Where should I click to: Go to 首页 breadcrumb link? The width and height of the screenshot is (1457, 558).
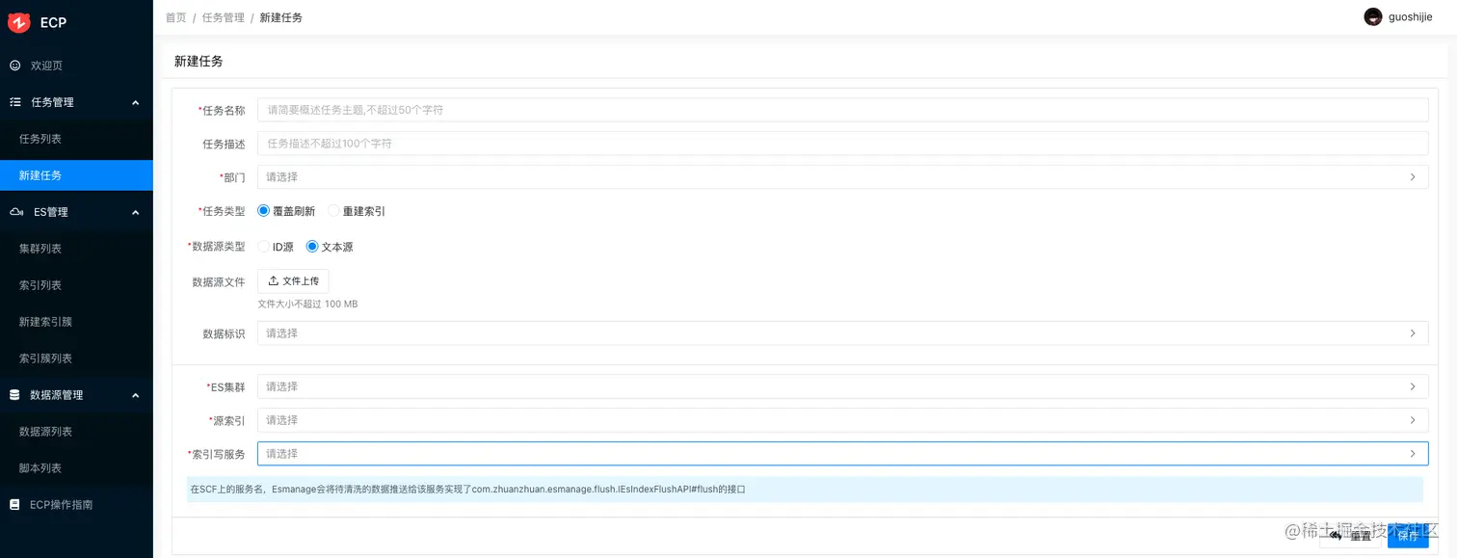(x=175, y=17)
